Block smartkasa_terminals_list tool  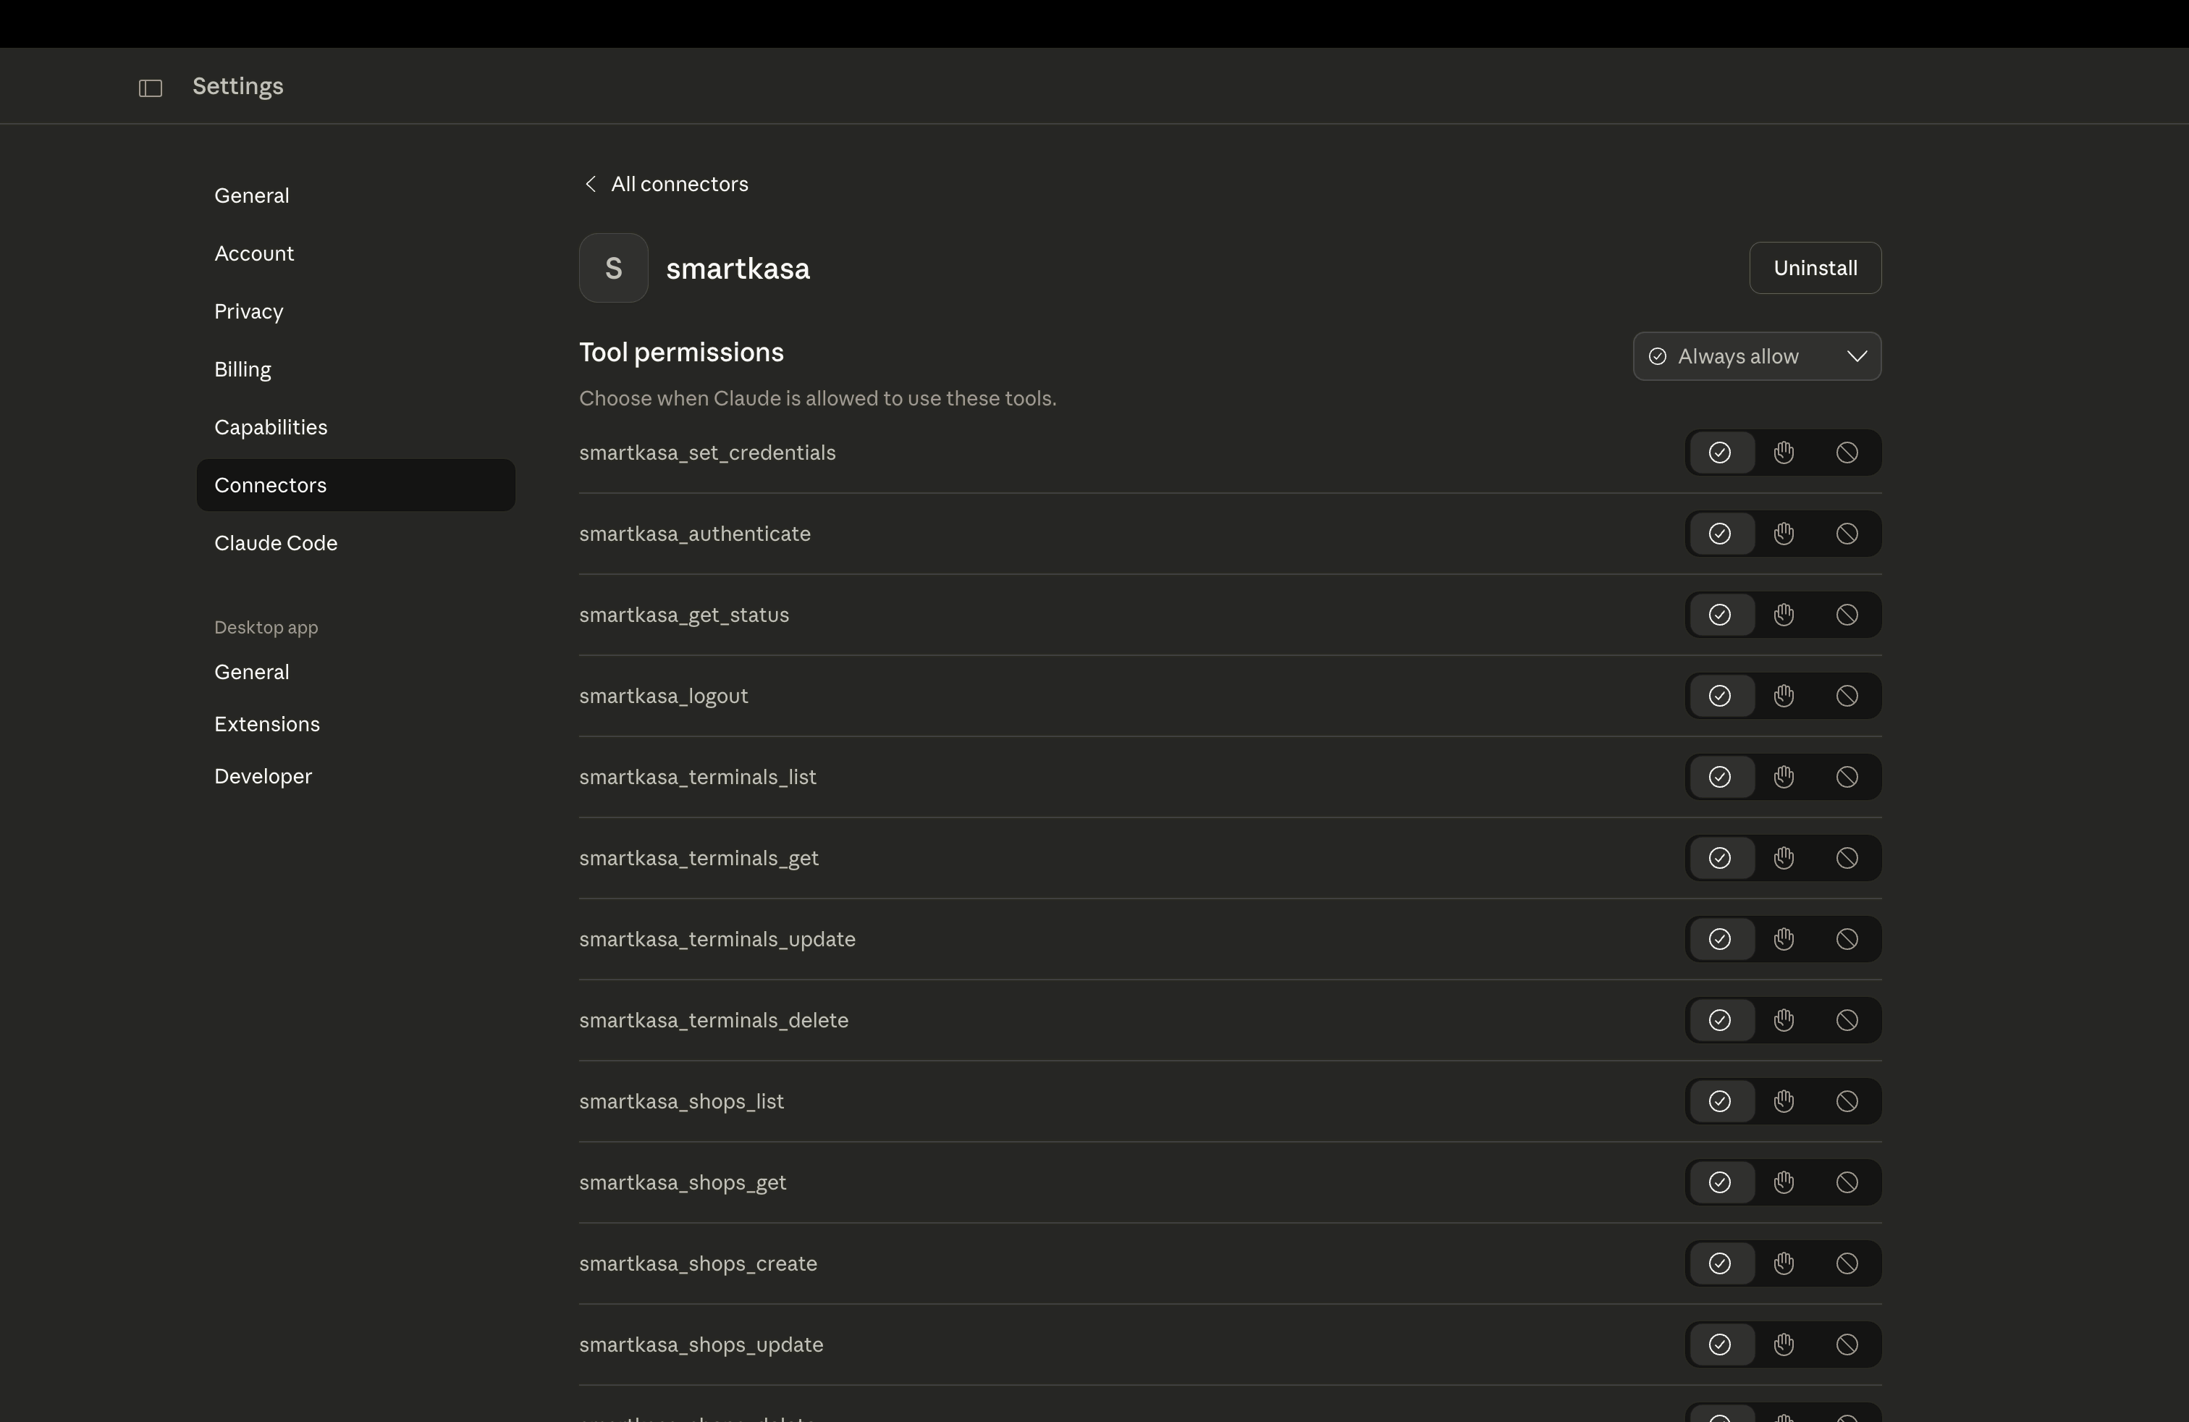pyautogui.click(x=1847, y=777)
